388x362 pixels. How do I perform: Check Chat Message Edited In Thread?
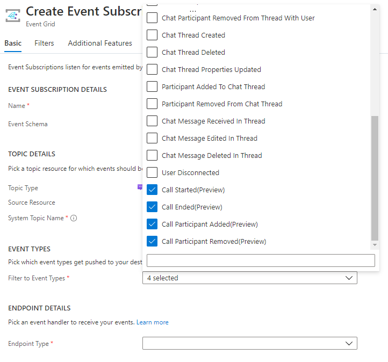point(152,138)
